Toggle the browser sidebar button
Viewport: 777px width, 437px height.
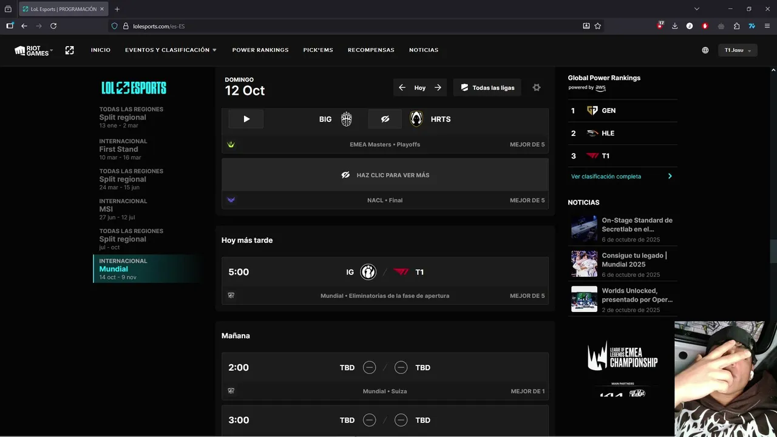point(10,26)
